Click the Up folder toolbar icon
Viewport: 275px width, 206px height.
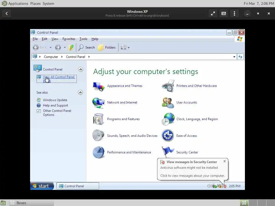(71, 47)
